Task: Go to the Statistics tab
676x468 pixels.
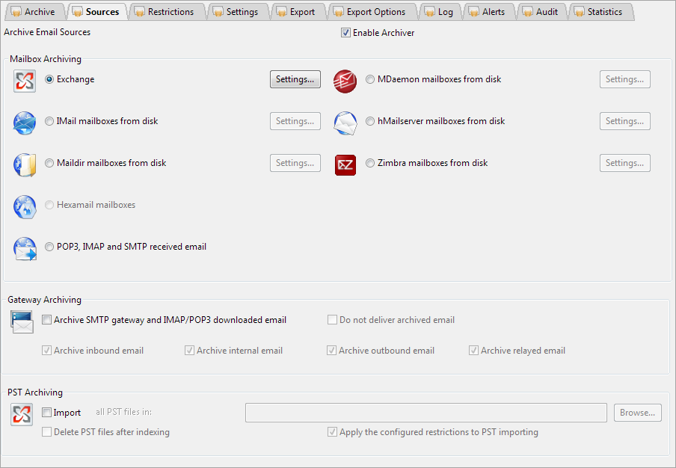Action: [x=600, y=12]
